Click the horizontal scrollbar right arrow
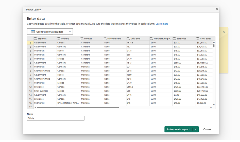240x142 pixels. 211,108
